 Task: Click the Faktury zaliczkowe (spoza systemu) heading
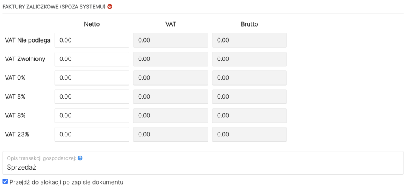[54, 6]
